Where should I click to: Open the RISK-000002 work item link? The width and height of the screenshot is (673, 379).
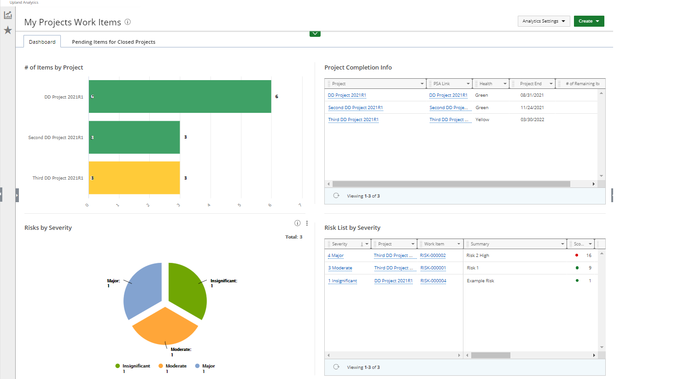(433, 256)
